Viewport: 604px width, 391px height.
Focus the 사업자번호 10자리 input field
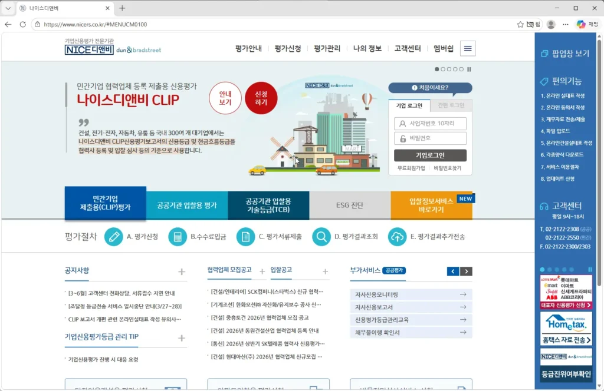[430, 124]
